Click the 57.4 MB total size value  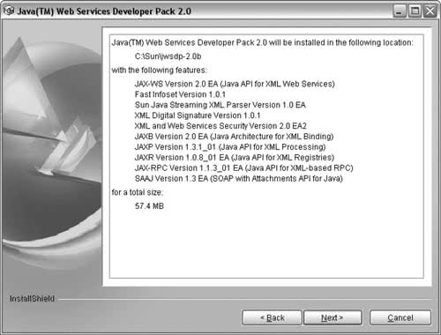point(149,206)
